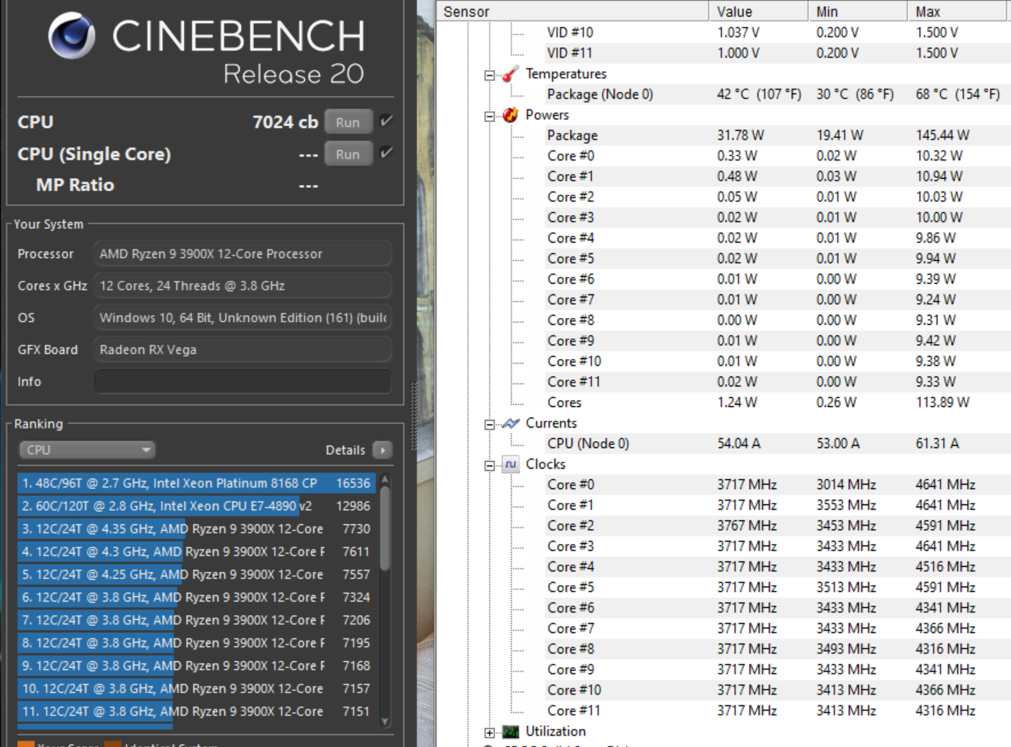Click the 145.44 W max package power value
Viewport: 1011px width, 747px height.
943,135
